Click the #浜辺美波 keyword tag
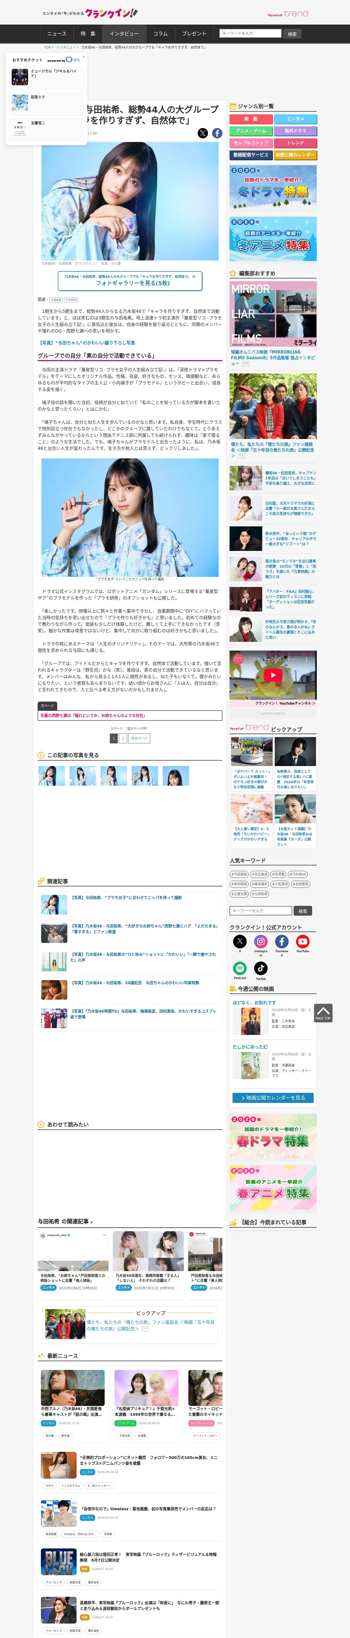This screenshot has height=1638, width=350. pos(260,874)
